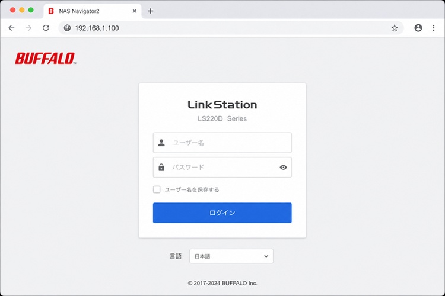The height and width of the screenshot is (296, 445).
Task: Click the Buffalo B favicon in the tab
Action: tap(51, 11)
